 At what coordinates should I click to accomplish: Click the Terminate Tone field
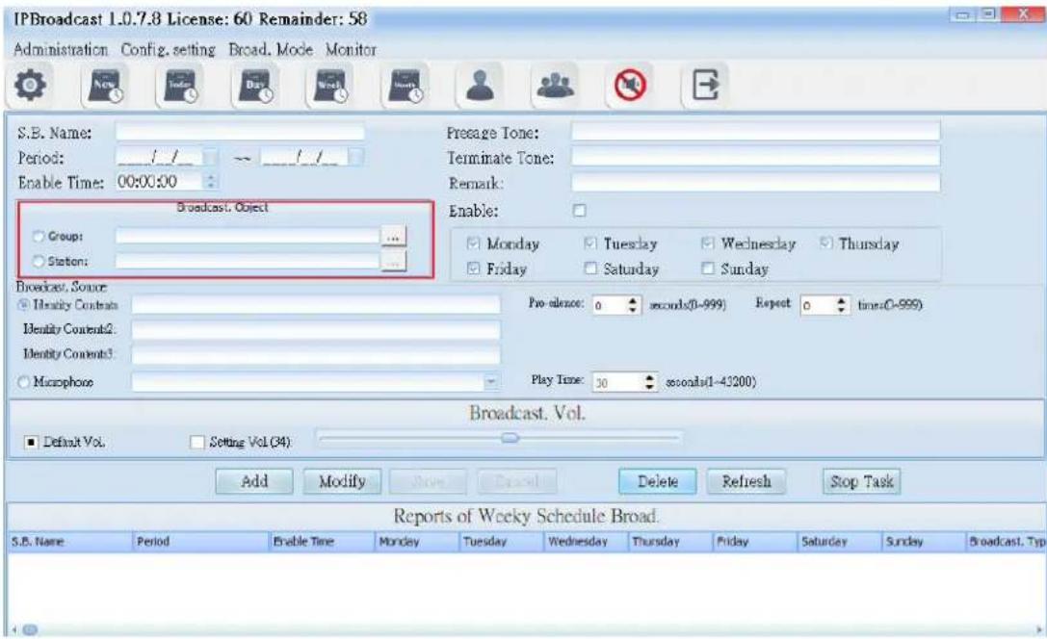[x=755, y=158]
